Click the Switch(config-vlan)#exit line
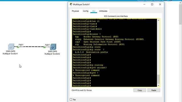Viewport: 182px width, 102px height. (87, 29)
